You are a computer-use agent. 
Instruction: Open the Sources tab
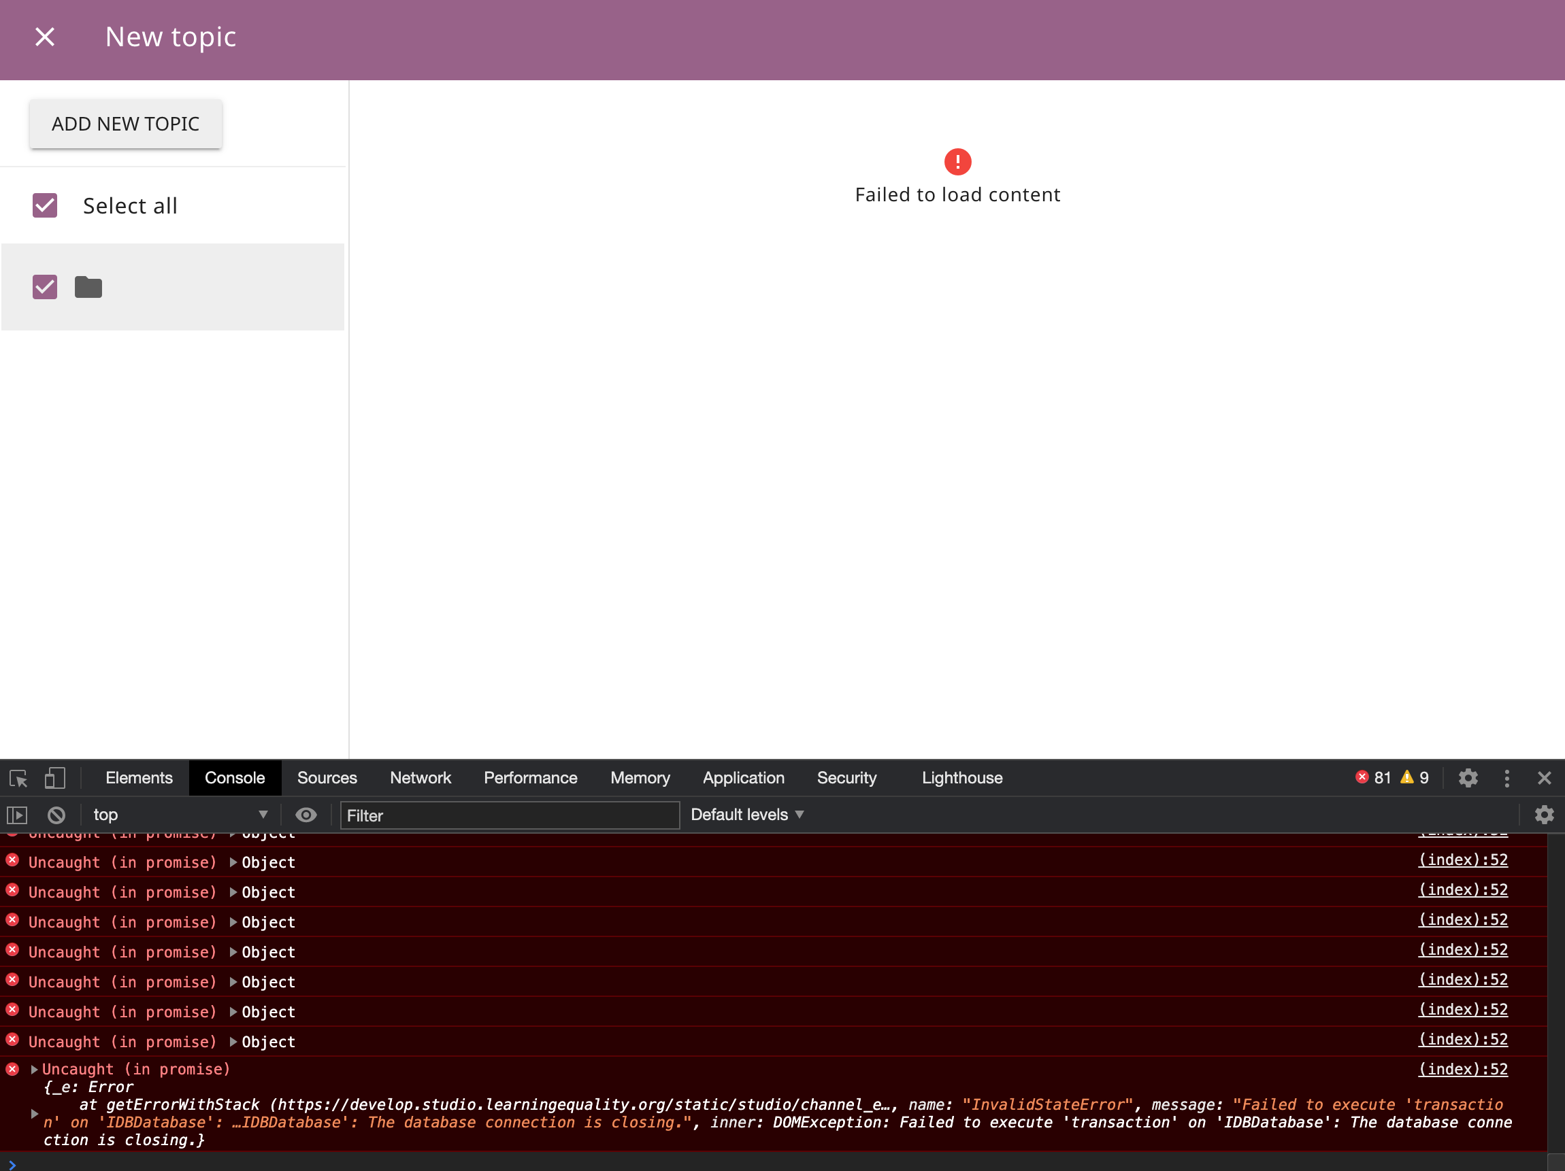(327, 778)
